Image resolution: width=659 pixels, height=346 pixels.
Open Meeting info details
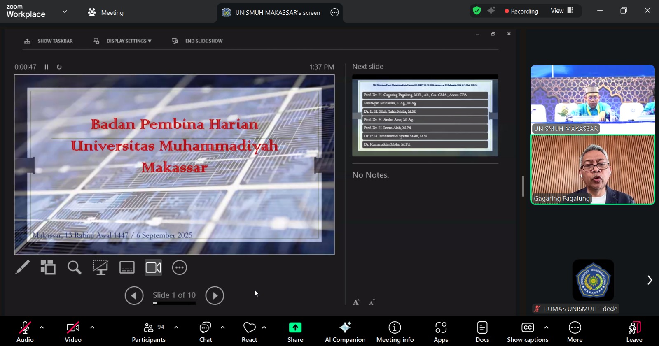point(395,332)
